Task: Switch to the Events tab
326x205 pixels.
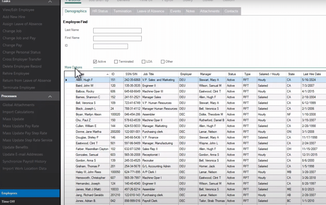Action: (x=175, y=11)
